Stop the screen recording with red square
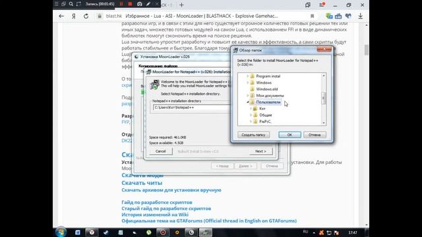 click(131, 4)
